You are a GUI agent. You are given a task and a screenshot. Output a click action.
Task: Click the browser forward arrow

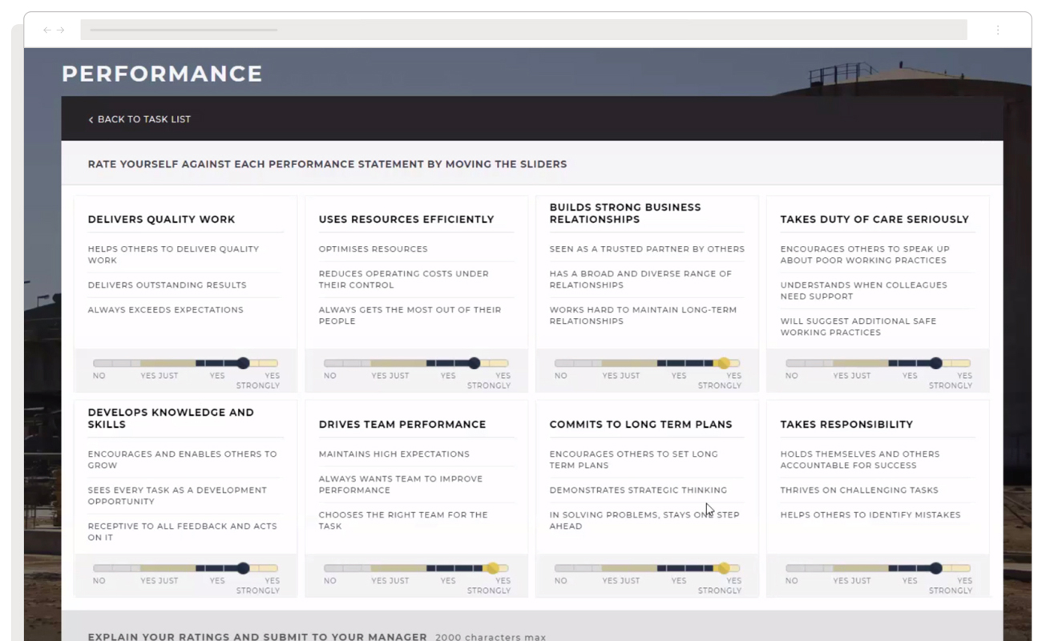pyautogui.click(x=60, y=30)
